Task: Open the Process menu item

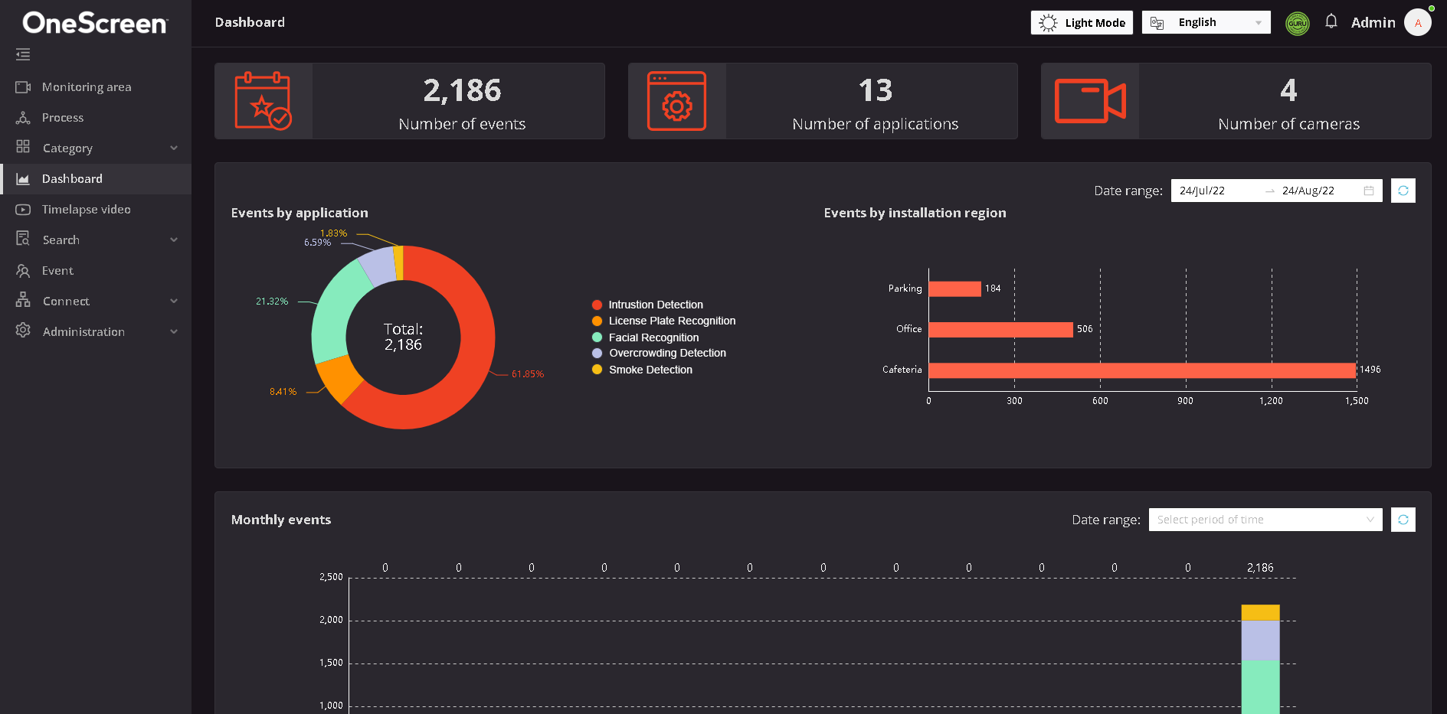Action: (x=96, y=118)
